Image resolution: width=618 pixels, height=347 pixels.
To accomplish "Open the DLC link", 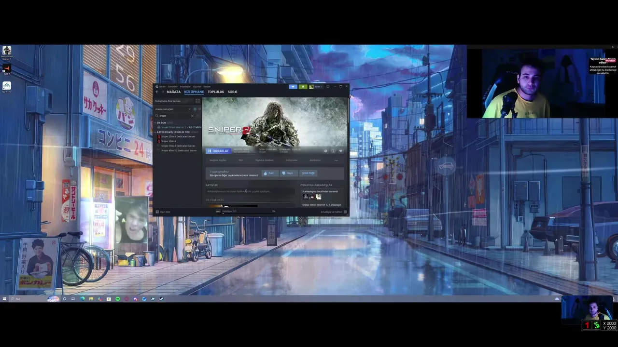I will (240, 160).
